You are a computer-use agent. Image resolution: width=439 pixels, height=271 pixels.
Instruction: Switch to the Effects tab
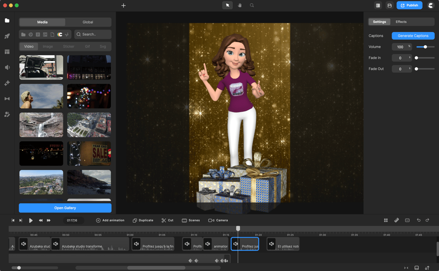pyautogui.click(x=401, y=22)
